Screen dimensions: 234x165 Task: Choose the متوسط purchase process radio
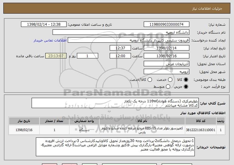coord(168,87)
